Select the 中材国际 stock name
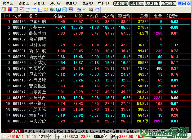This screenshot has height=140, width=192. click(x=37, y=45)
